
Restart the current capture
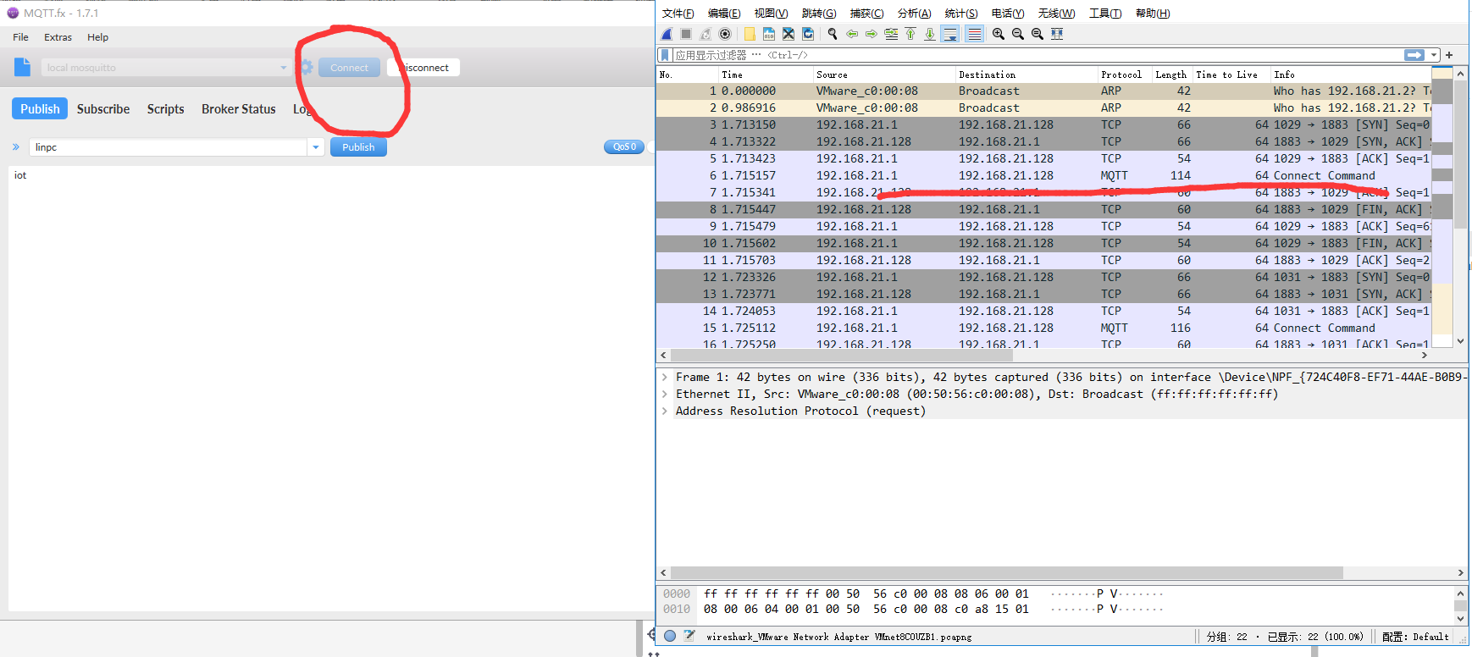(706, 34)
